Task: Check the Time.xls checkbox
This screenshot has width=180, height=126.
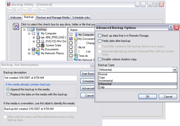Action: [x=71, y=56]
